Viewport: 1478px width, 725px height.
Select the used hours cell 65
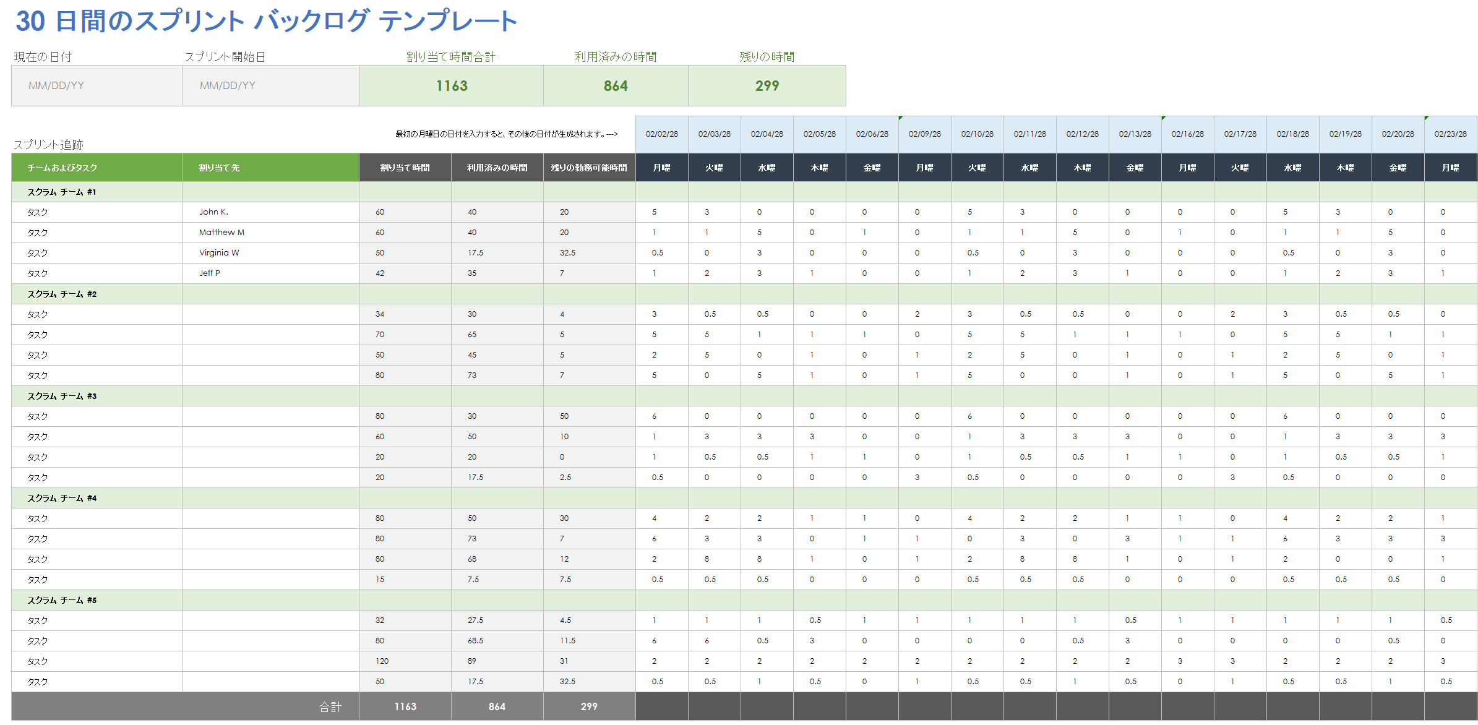pyautogui.click(x=497, y=335)
